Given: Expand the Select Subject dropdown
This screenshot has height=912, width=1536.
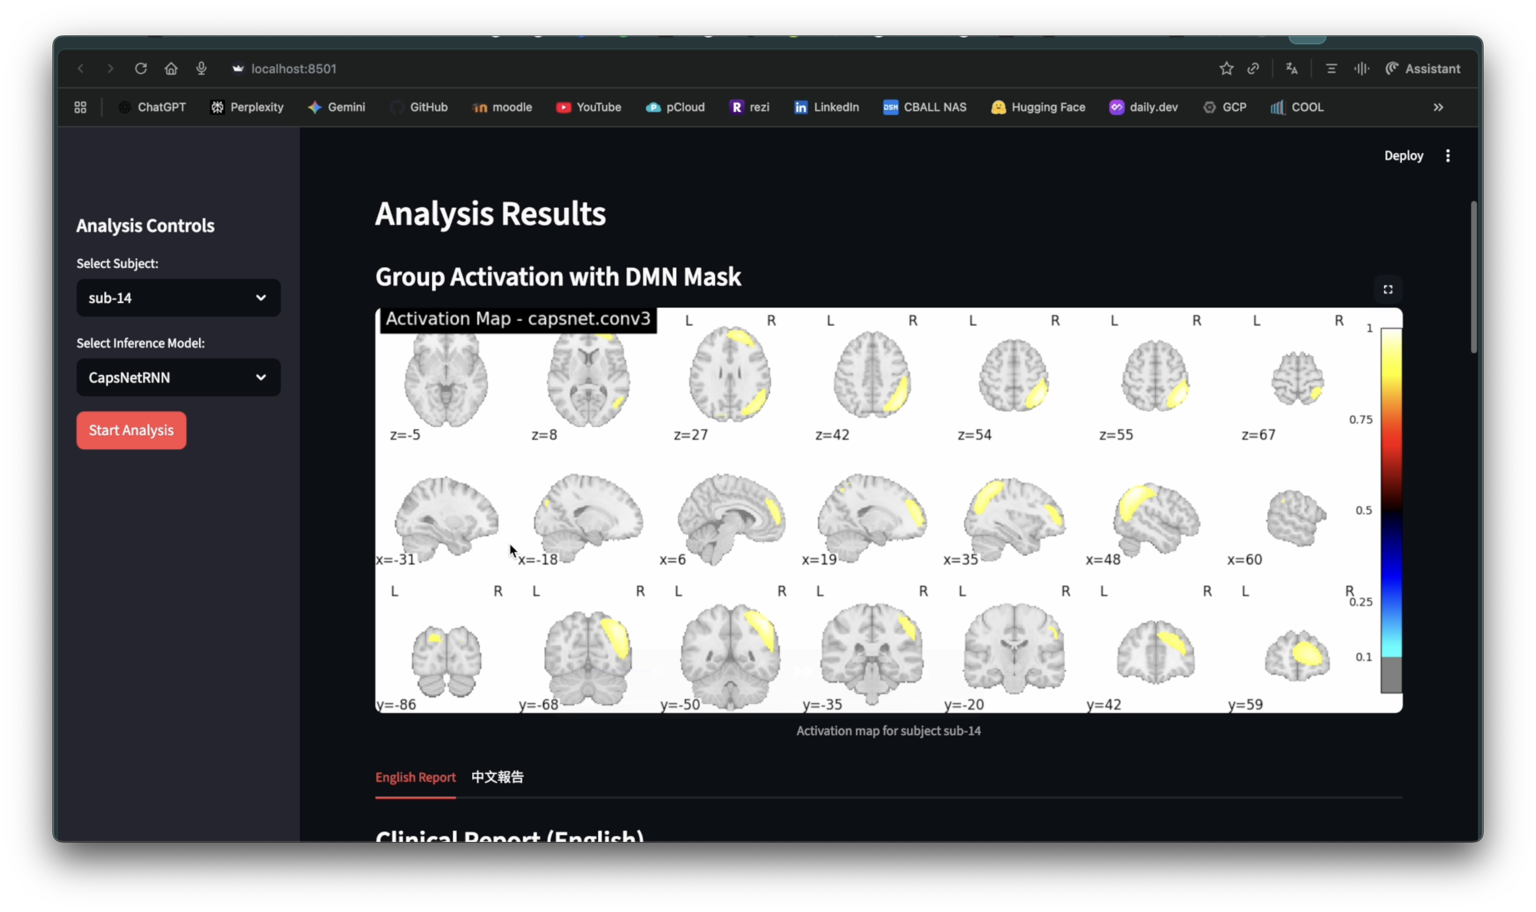Looking at the screenshot, I should pyautogui.click(x=178, y=298).
